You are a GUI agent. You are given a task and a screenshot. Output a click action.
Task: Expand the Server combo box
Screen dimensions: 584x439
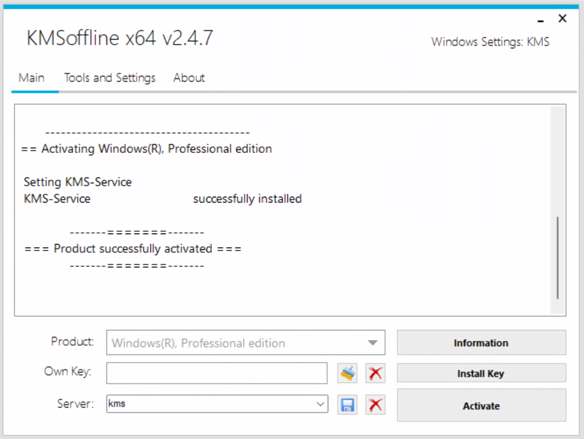point(320,404)
